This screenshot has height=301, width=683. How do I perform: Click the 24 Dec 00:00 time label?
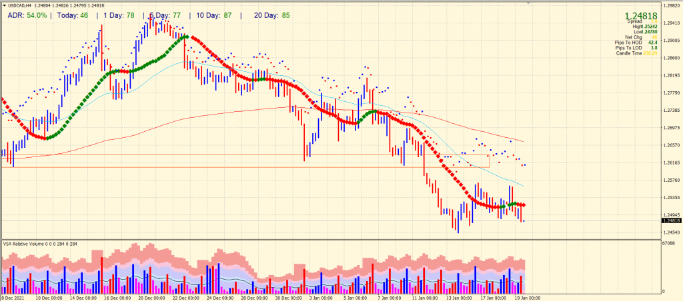(x=221, y=298)
